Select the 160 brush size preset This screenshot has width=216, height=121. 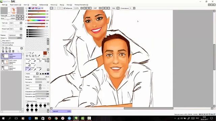point(28,106)
